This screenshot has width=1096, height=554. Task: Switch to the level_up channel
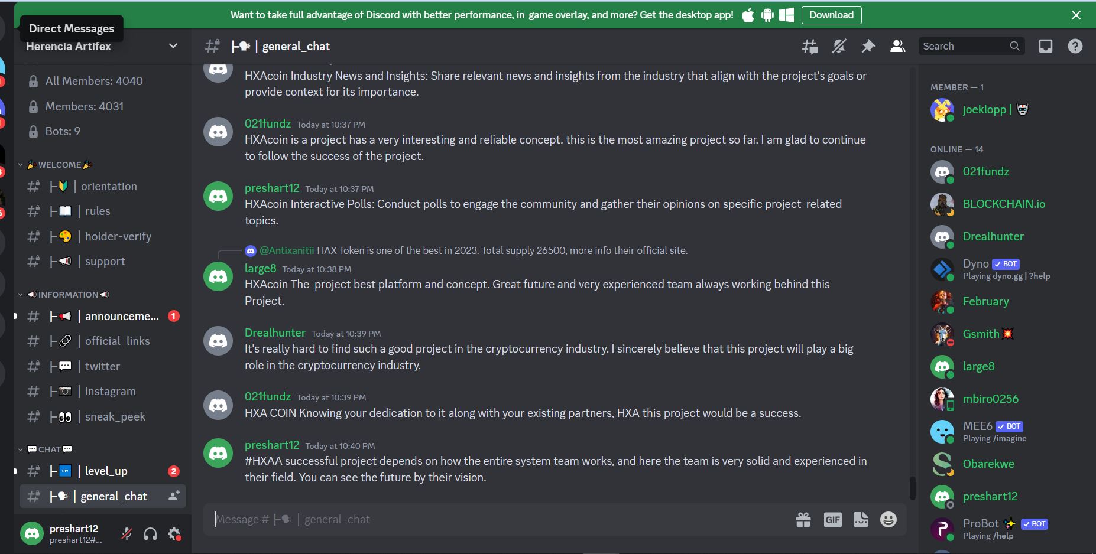[x=102, y=471]
